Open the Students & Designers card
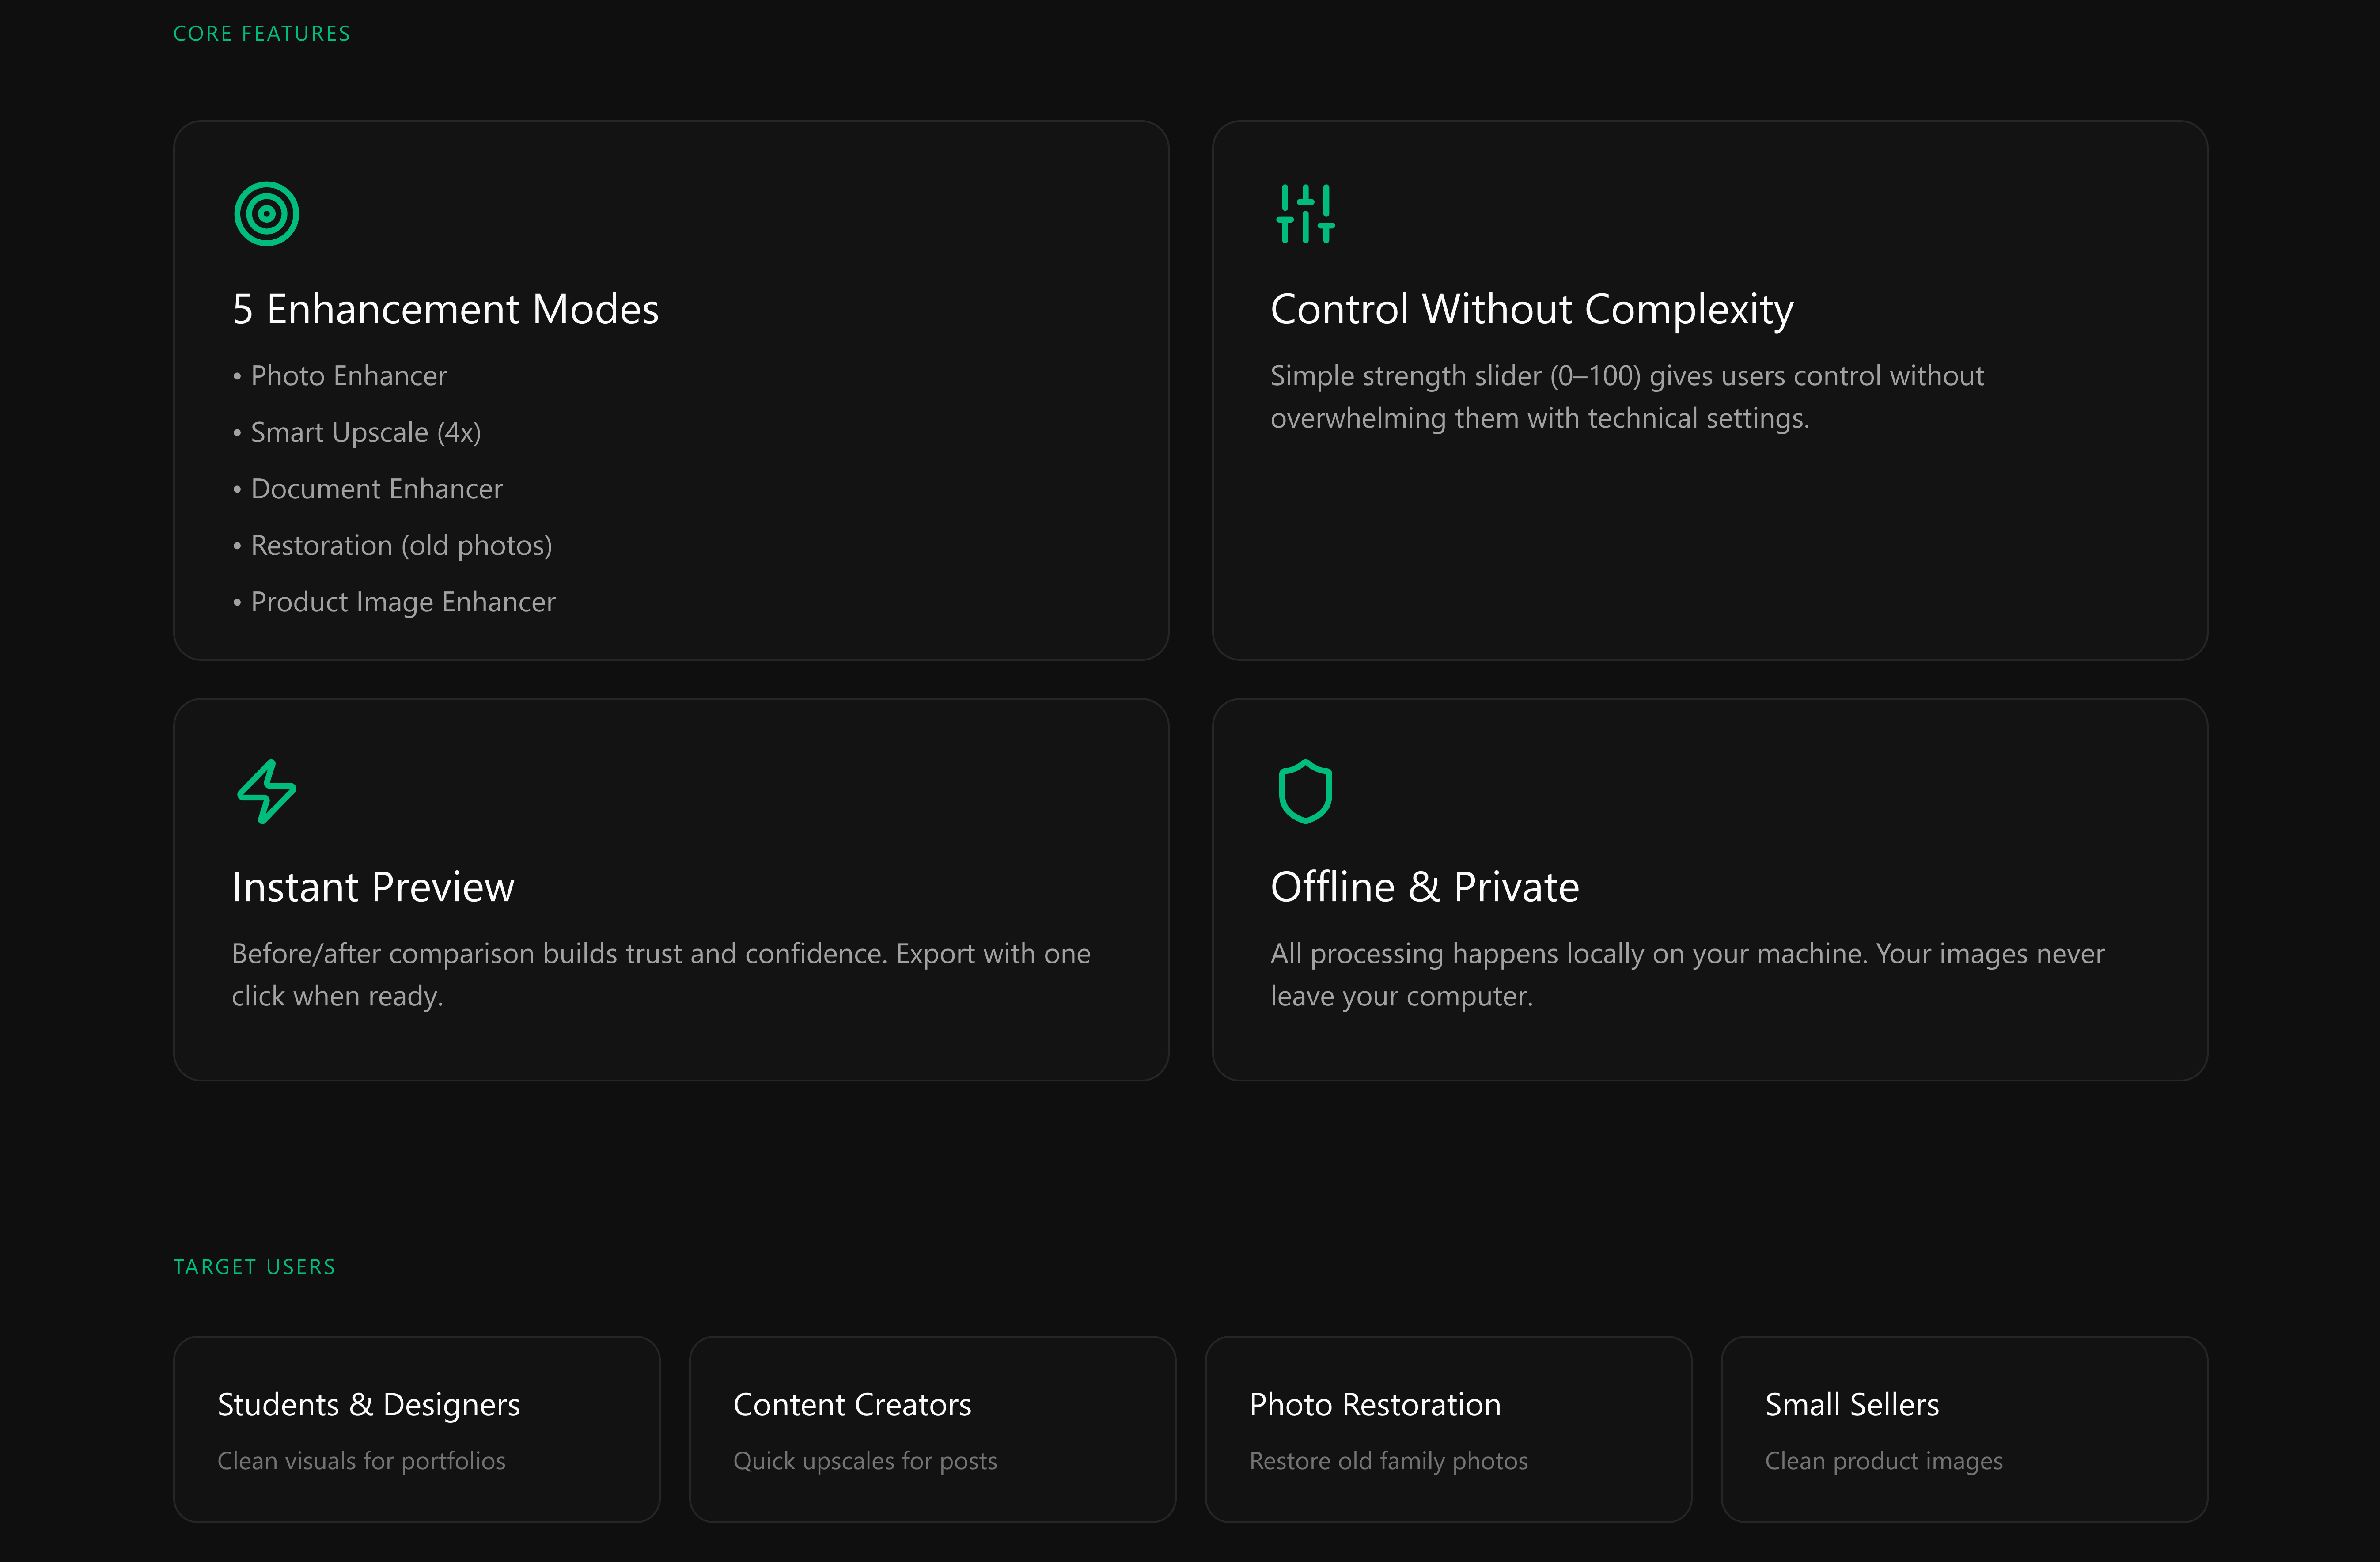Screen dimensions: 2380x1562 416,1428
